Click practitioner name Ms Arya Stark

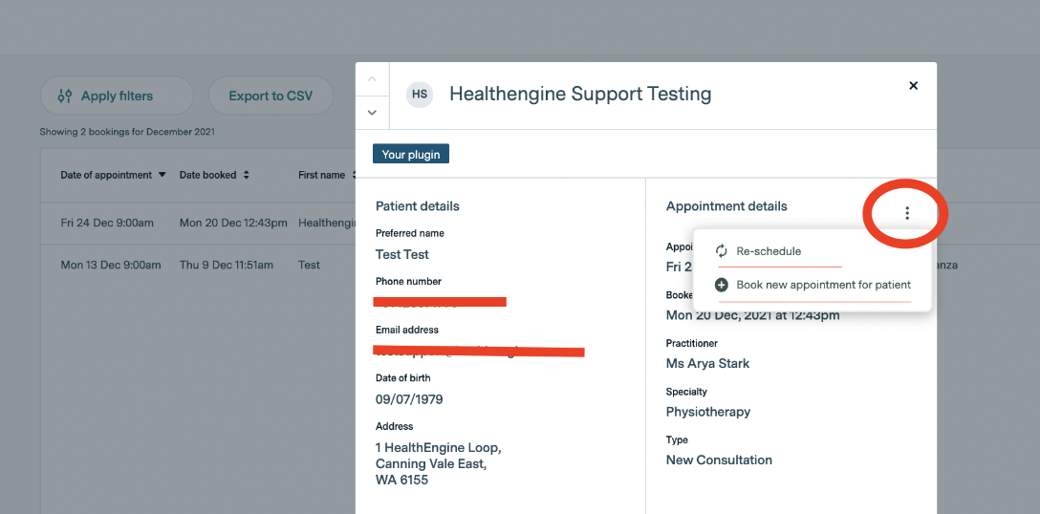(x=707, y=363)
